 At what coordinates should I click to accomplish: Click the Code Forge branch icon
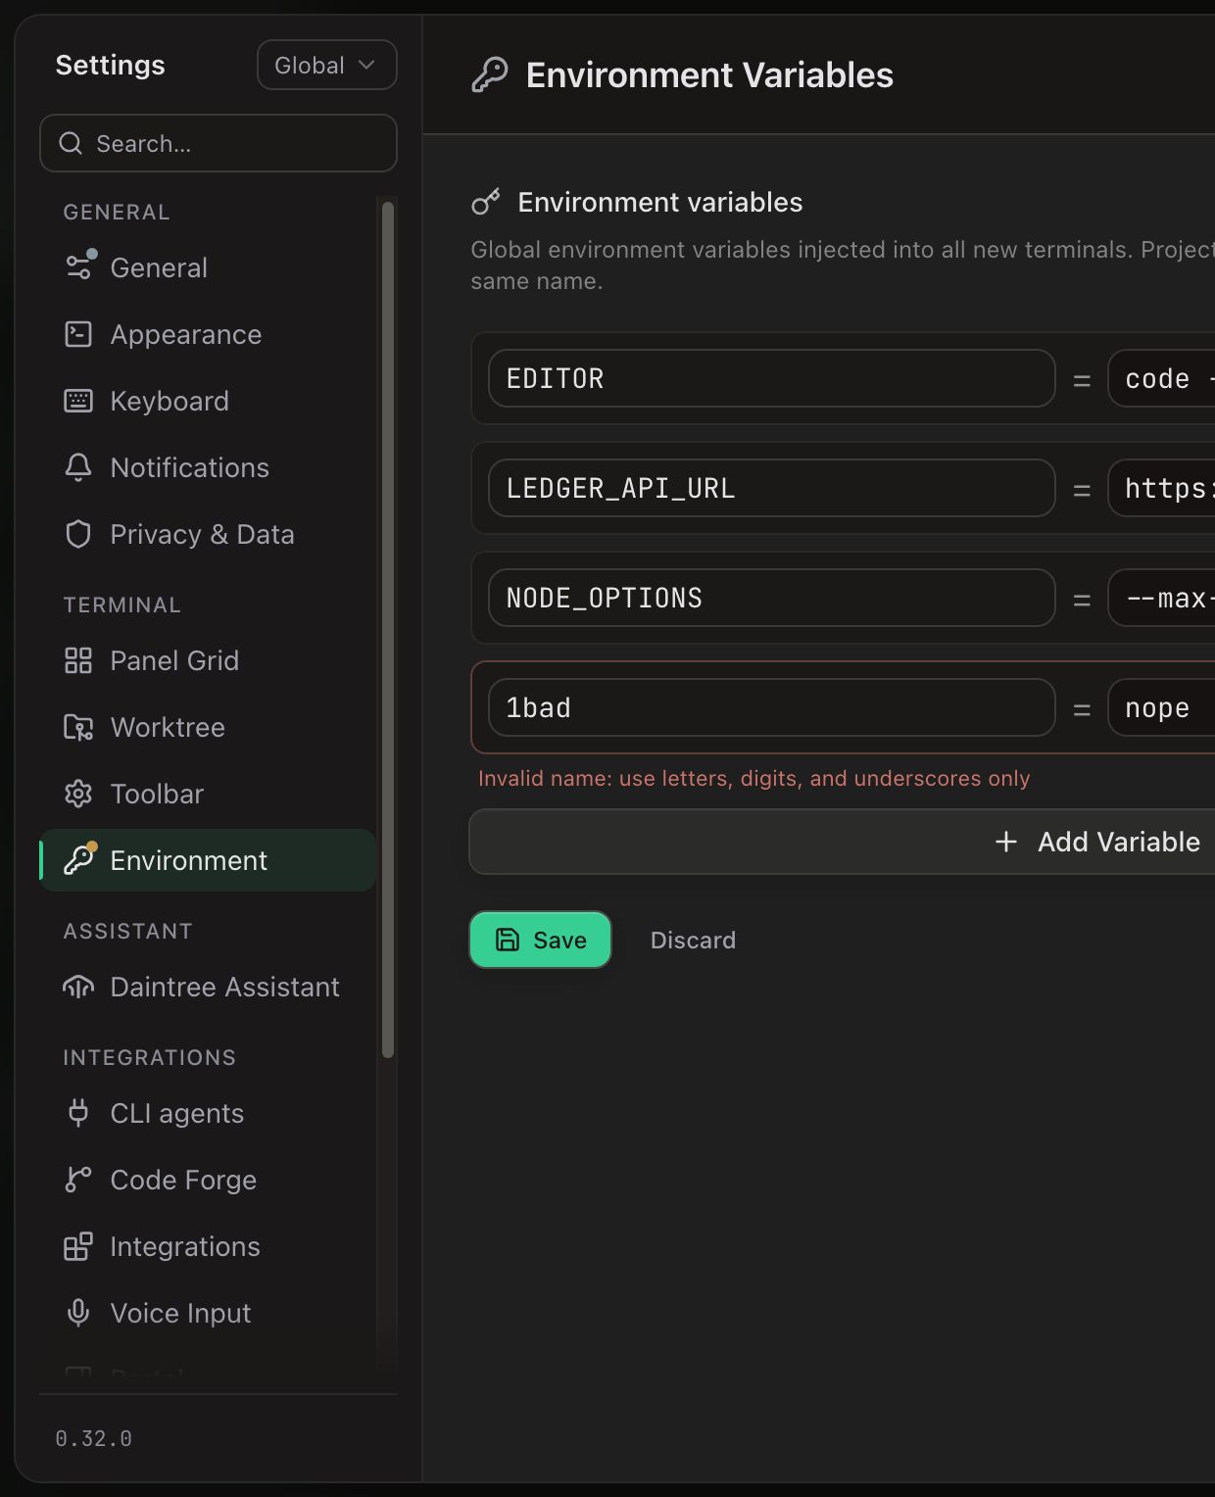point(78,1180)
